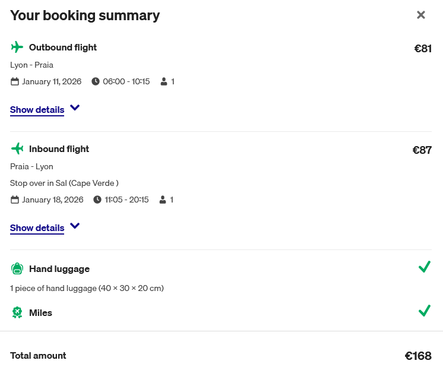Screen dimensions: 443x370
Task: Open Show details link for outbound flight
Action: pyautogui.click(x=37, y=110)
